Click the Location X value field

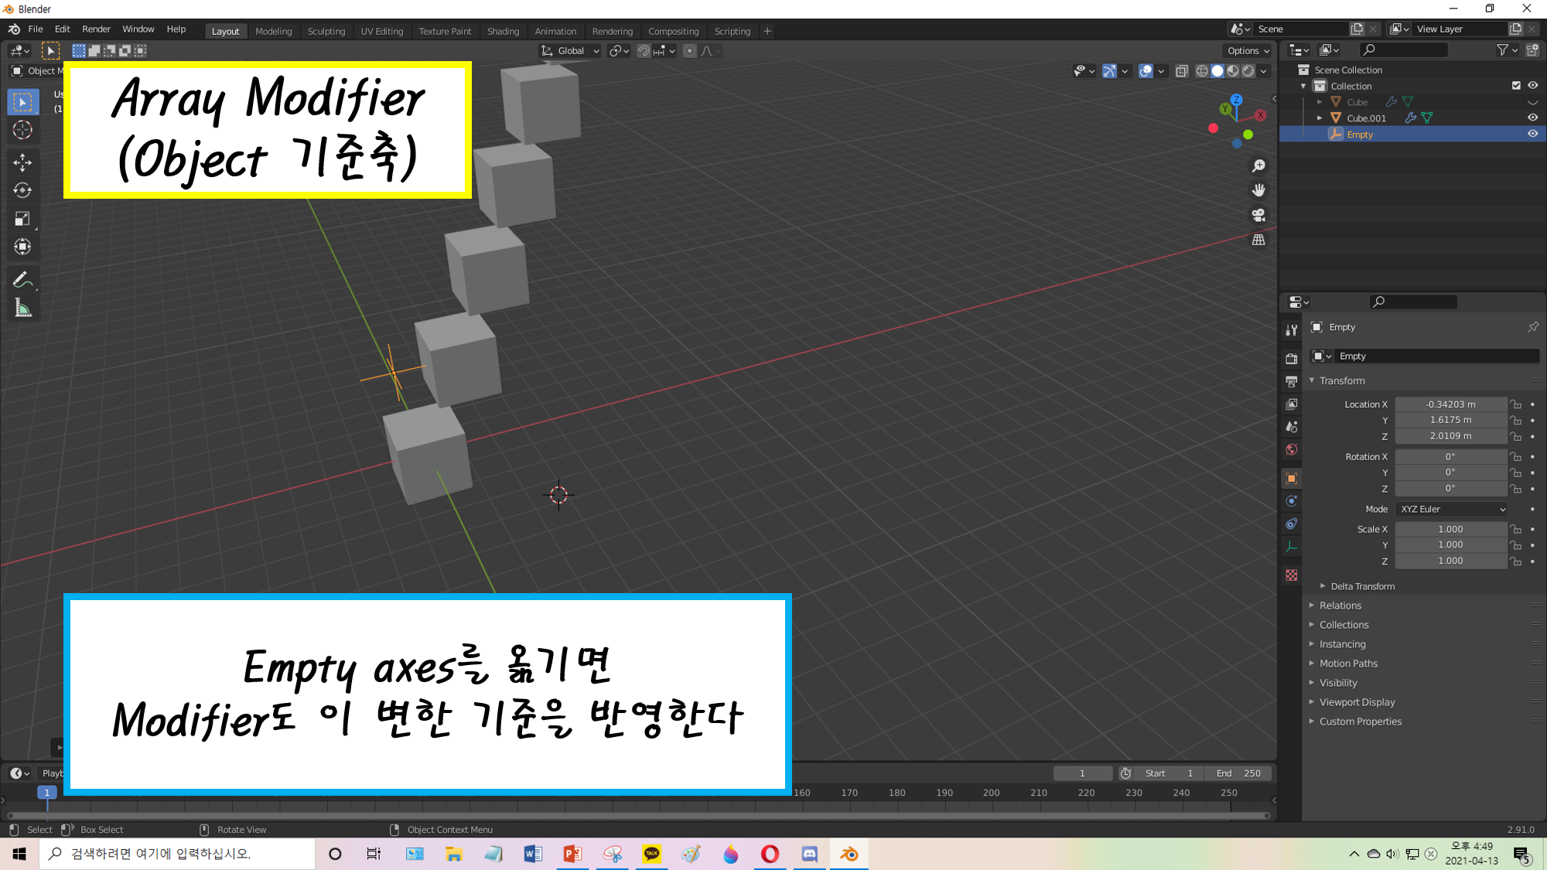tap(1450, 404)
